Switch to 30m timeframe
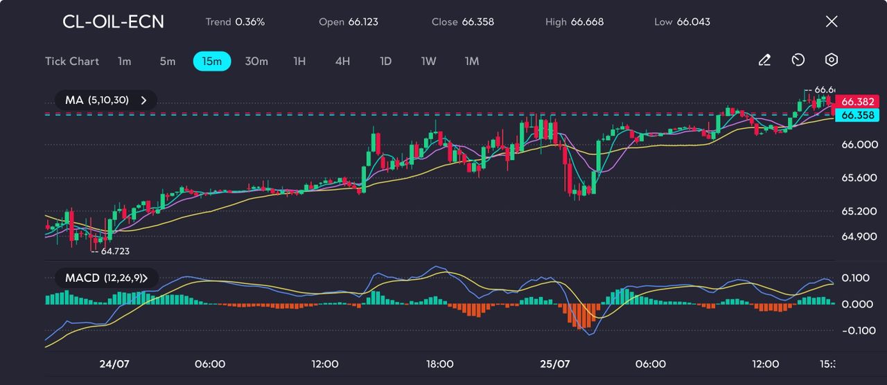The width and height of the screenshot is (887, 385). pos(256,62)
